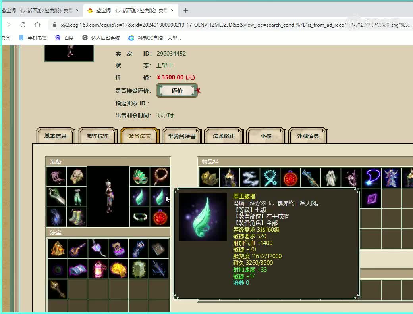Image resolution: width=413 pixels, height=314 pixels.
Task: Click the spear weapon inventory item
Action: (311, 178)
